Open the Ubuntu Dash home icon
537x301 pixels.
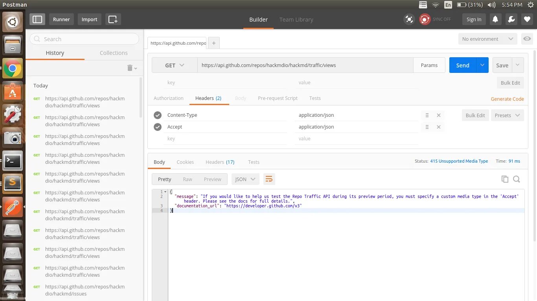click(13, 22)
